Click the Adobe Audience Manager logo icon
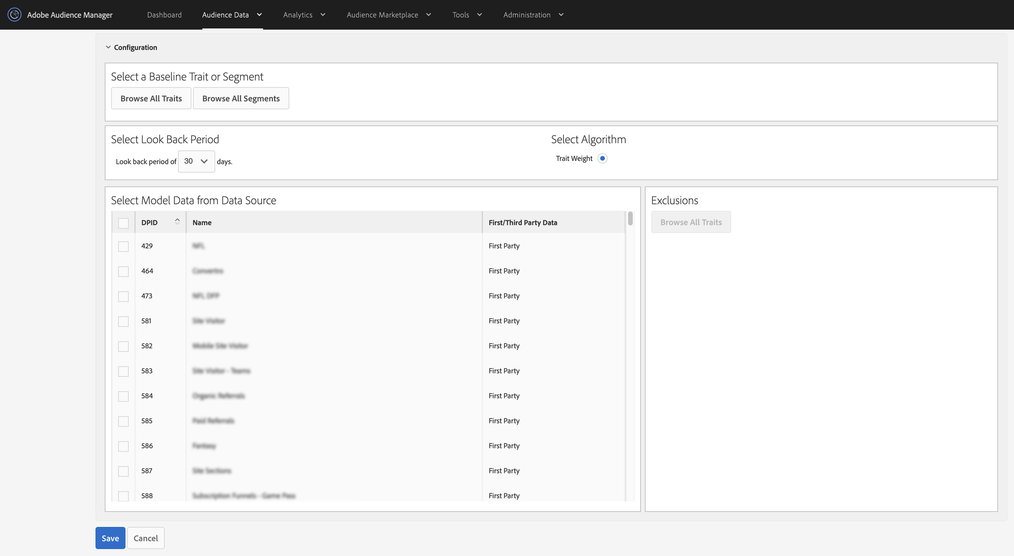This screenshot has height=556, width=1014. coord(15,15)
